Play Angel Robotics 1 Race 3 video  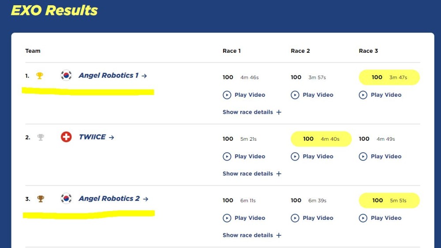(x=380, y=95)
